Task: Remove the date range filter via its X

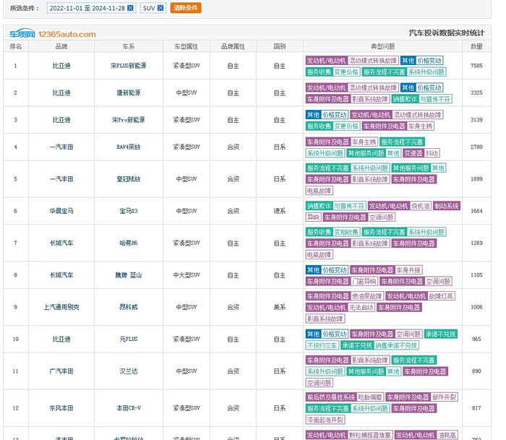Action: 131,8
